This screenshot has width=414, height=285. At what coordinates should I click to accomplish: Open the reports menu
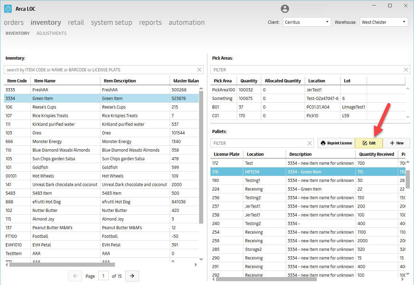pyautogui.click(x=150, y=22)
